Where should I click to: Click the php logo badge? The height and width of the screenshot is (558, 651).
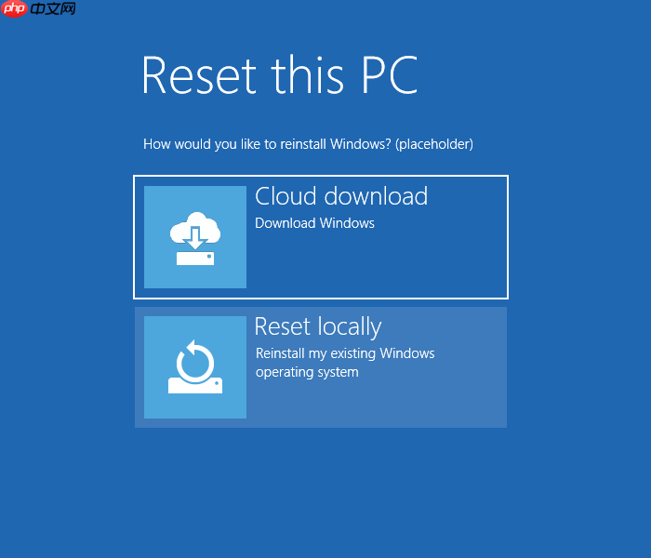point(14,8)
